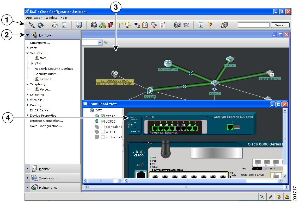Open Internet Connection... item
Image resolution: width=299 pixels, height=203 pixels.
46,121
